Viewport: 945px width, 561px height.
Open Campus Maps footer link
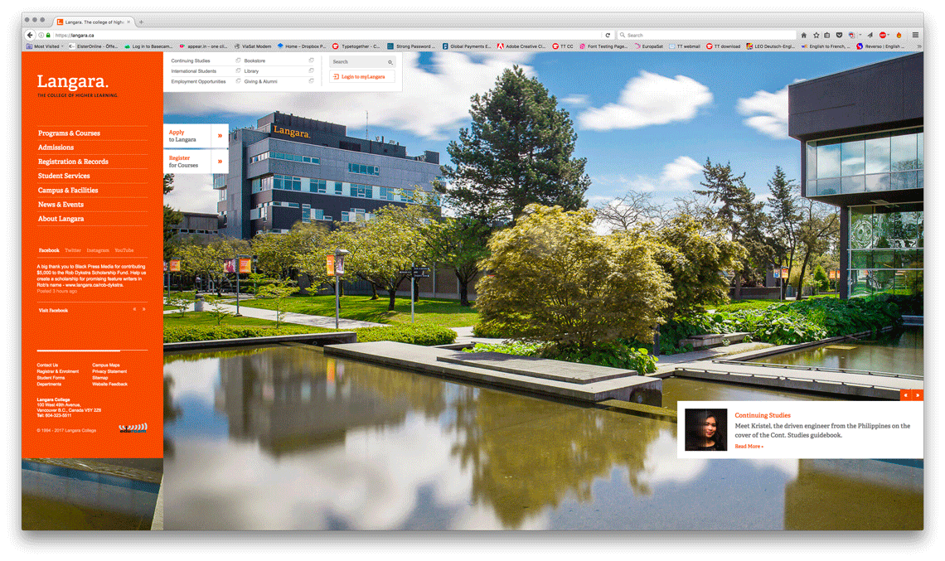click(105, 365)
